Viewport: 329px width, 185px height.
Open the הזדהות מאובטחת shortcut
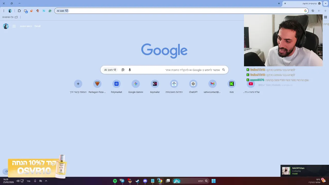174,87
